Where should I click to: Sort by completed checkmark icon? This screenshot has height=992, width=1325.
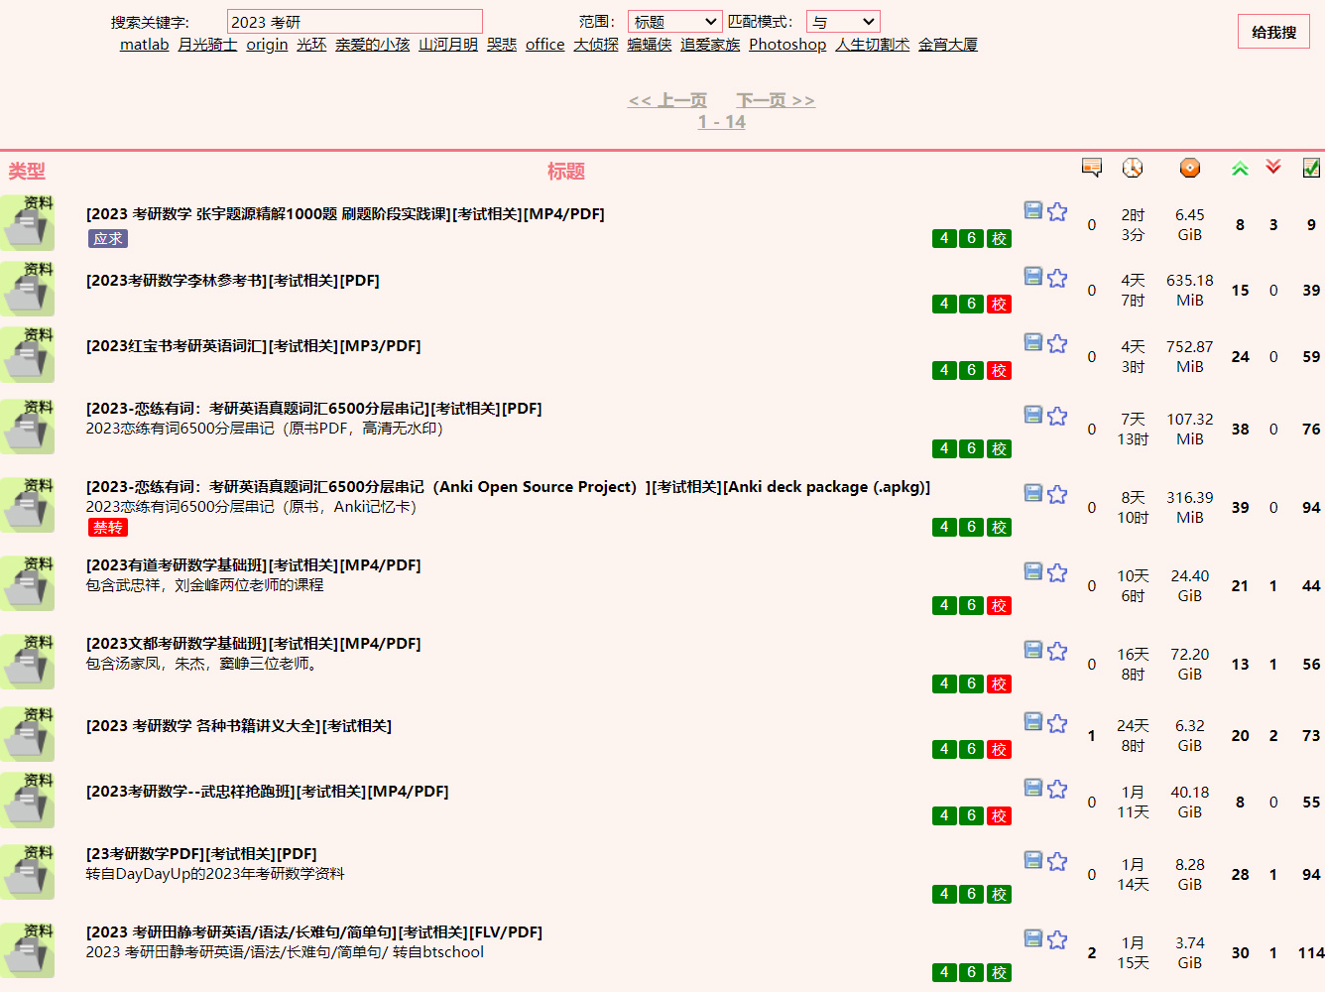point(1311,168)
